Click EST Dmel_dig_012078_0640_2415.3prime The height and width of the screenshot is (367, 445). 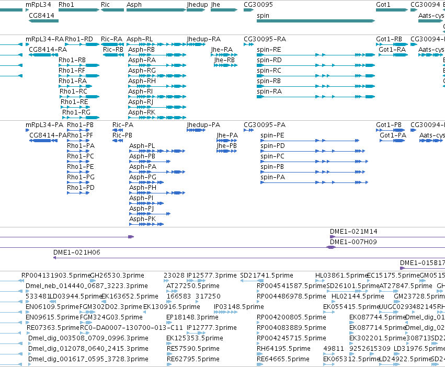click(88, 349)
